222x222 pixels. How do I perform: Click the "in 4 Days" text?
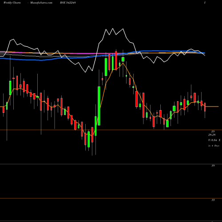pyautogui.click(x=214, y=146)
